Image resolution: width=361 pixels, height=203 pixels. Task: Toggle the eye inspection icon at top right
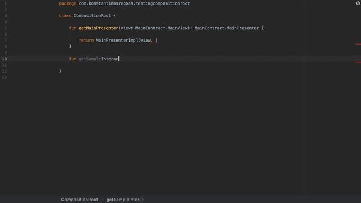[358, 3]
